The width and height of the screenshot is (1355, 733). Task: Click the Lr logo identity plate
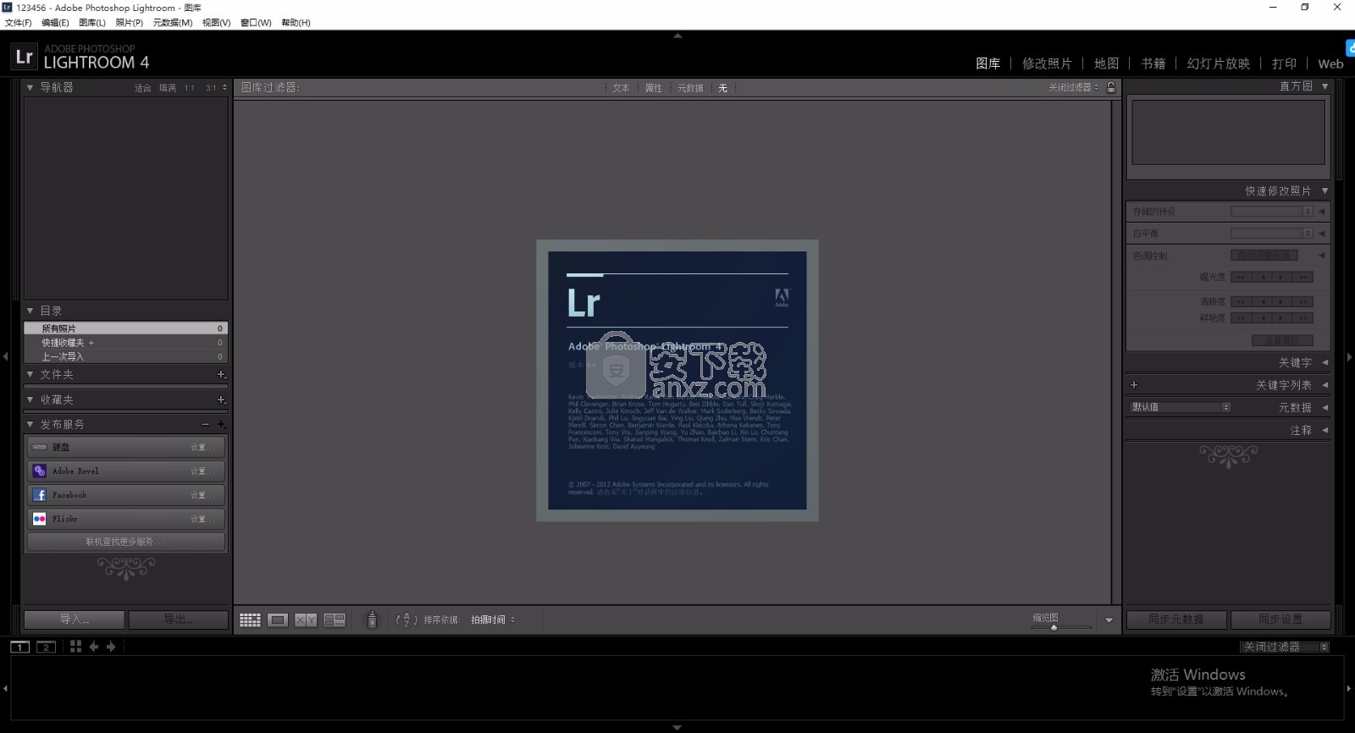(x=24, y=57)
